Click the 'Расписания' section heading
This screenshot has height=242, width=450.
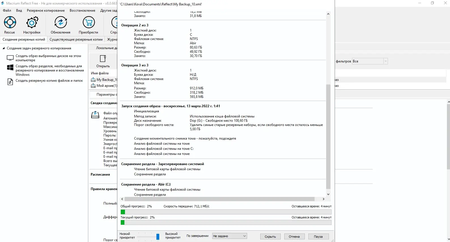pyautogui.click(x=100, y=174)
